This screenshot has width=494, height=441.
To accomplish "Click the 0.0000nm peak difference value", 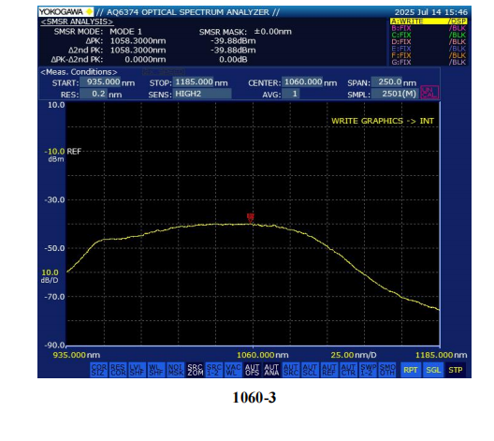I will 145,60.
